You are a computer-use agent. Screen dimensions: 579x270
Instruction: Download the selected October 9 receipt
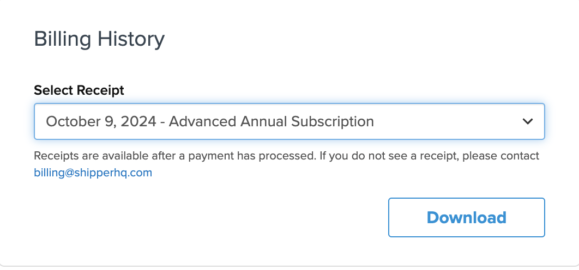[466, 218]
